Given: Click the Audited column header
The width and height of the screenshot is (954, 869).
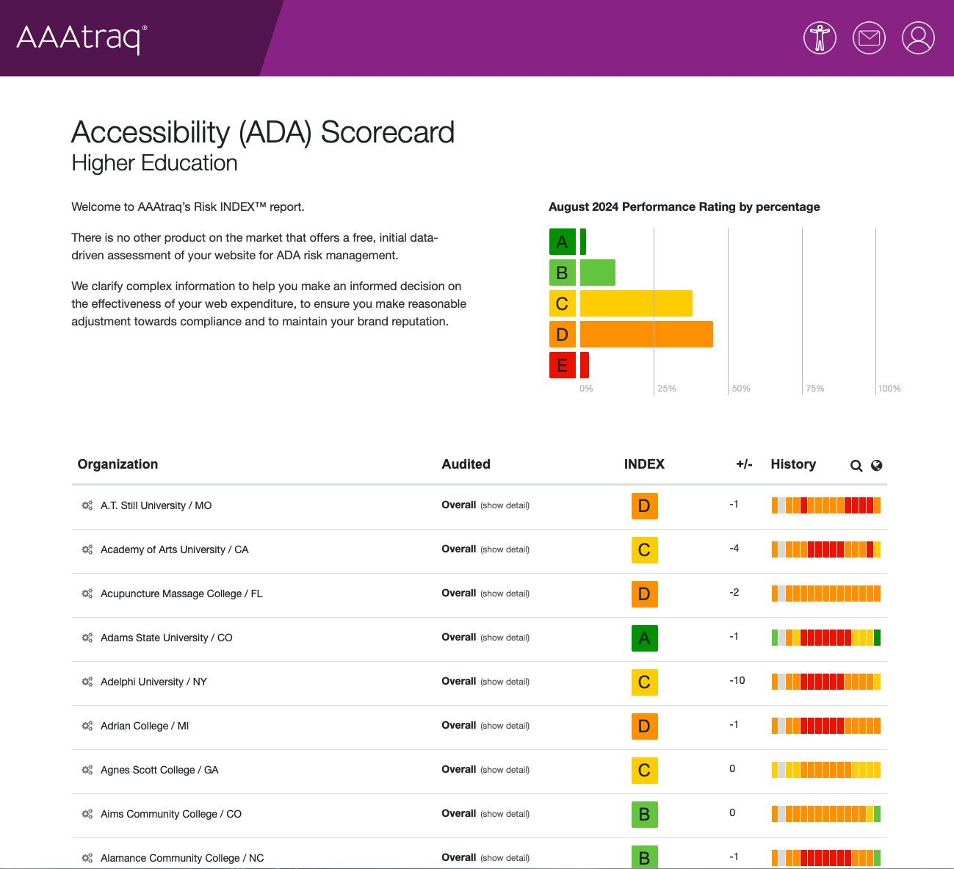Looking at the screenshot, I should (x=466, y=464).
